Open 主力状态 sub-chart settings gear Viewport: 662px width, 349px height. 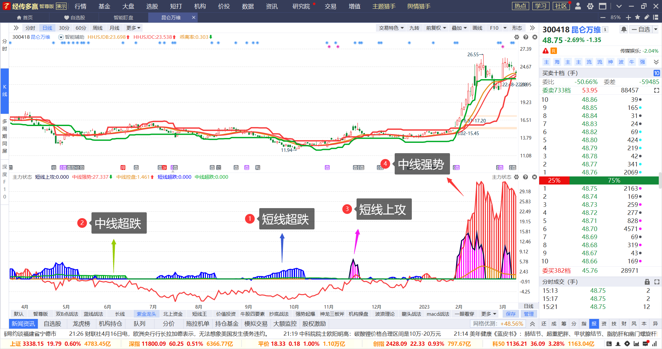(516, 177)
